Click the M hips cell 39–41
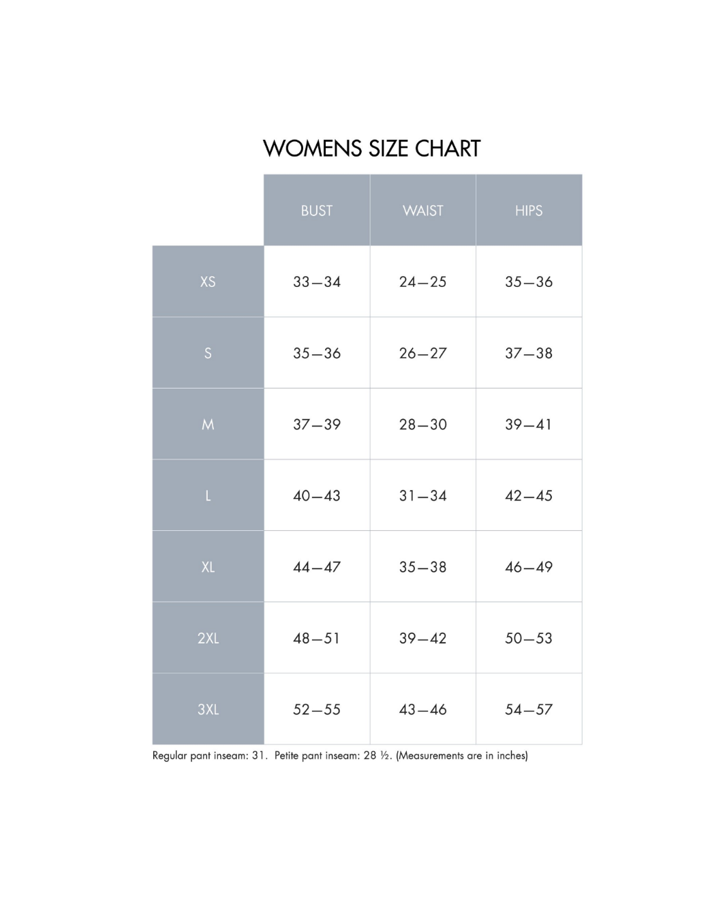The height and width of the screenshot is (914, 725). pyautogui.click(x=529, y=424)
